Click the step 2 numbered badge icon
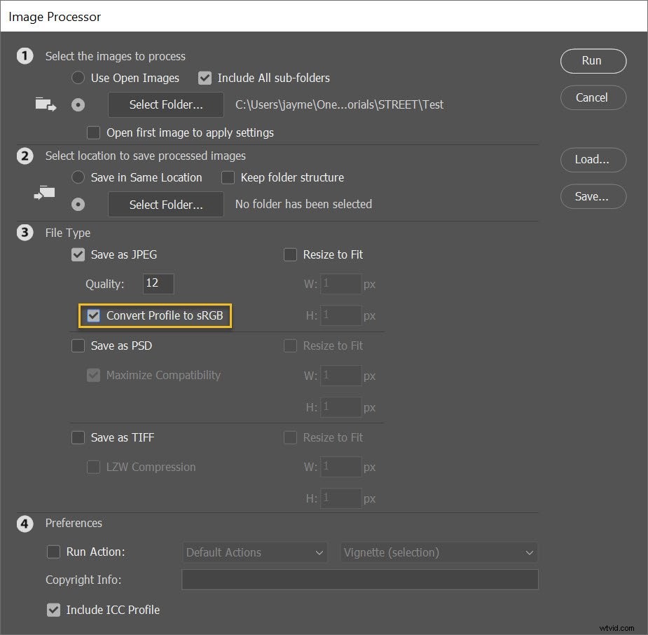 click(x=25, y=156)
